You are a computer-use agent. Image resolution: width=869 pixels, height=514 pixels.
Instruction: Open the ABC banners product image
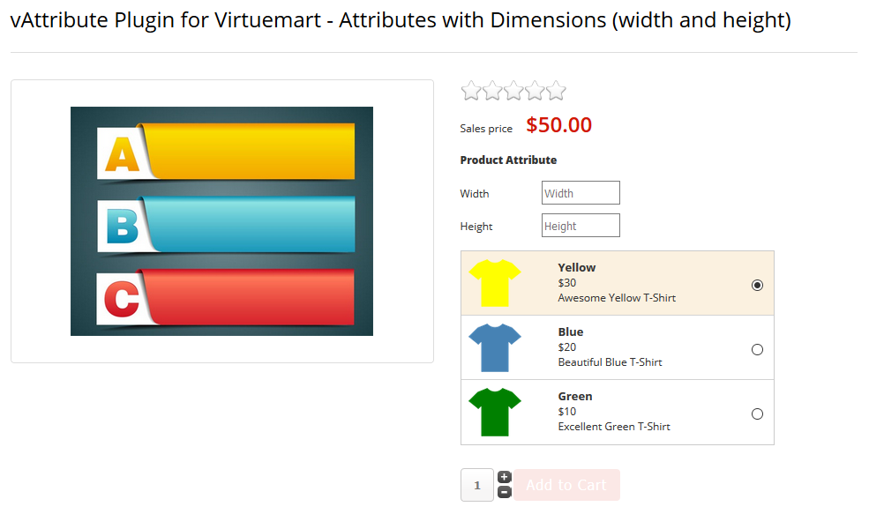coord(221,221)
